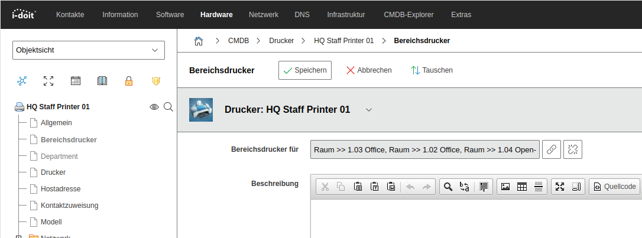
Task: Open the Hardware menu
Action: pyautogui.click(x=216, y=14)
